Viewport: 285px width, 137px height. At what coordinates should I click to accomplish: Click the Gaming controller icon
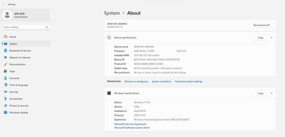click(x=5, y=92)
